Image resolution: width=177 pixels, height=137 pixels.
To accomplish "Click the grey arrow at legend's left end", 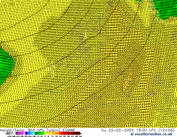I will pyautogui.click(x=6, y=133).
